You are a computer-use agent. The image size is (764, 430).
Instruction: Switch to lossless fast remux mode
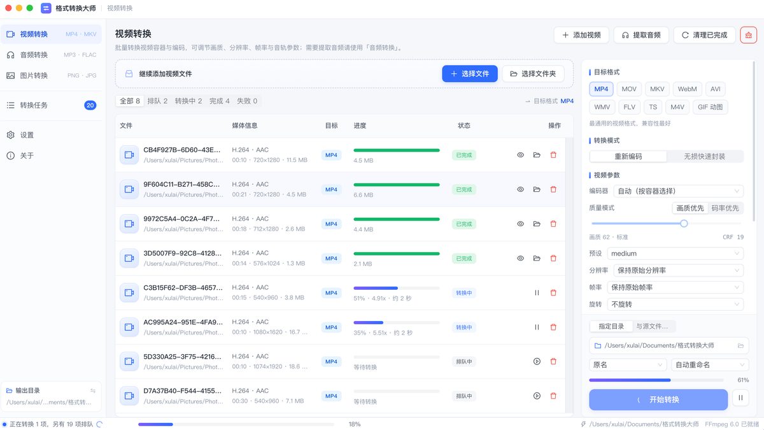pyautogui.click(x=704, y=156)
